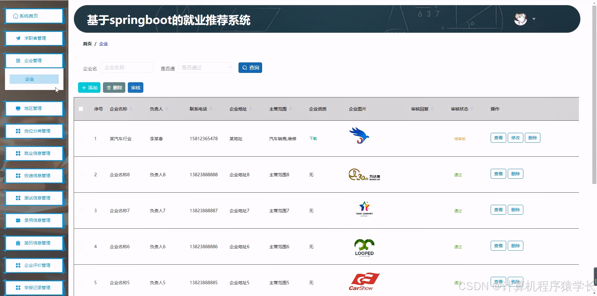Click the list icon of 企业管理
Image resolution: width=597 pixels, height=296 pixels.
point(18,61)
